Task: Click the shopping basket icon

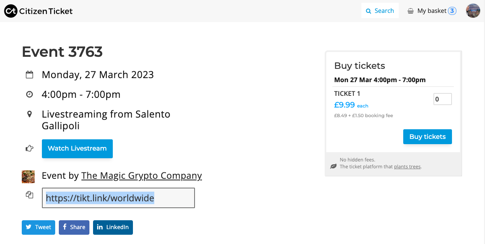Action: [x=410, y=11]
